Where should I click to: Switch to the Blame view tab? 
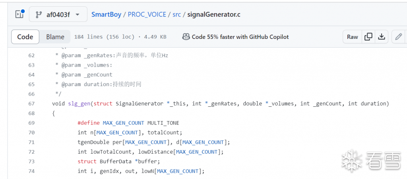55,37
